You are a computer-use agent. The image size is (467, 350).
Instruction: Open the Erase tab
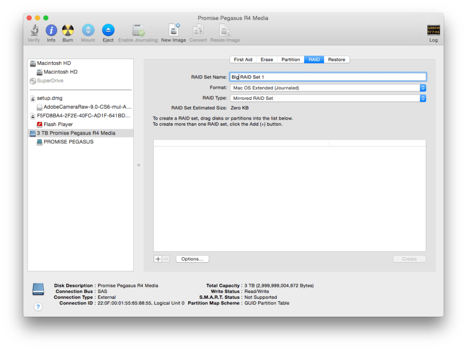[266, 59]
